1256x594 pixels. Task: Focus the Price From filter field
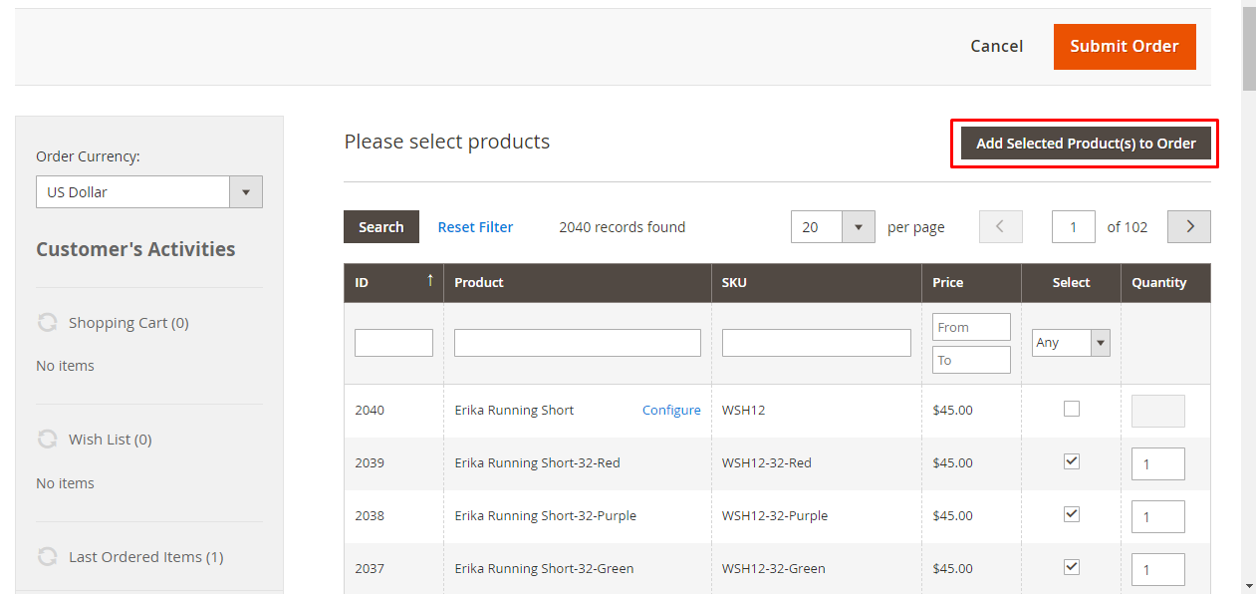(970, 327)
